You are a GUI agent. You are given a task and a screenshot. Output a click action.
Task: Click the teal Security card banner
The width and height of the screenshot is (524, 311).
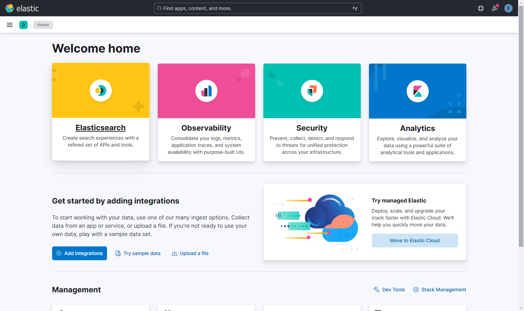312,91
